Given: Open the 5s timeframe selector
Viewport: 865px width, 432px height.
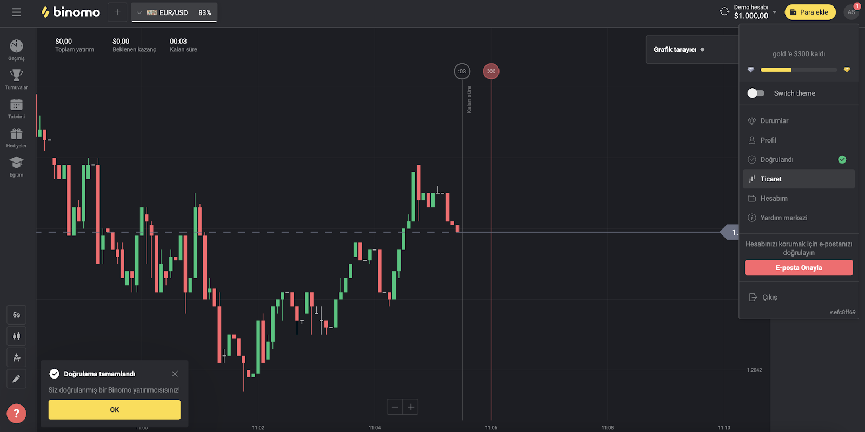Looking at the screenshot, I should pyautogui.click(x=16, y=315).
